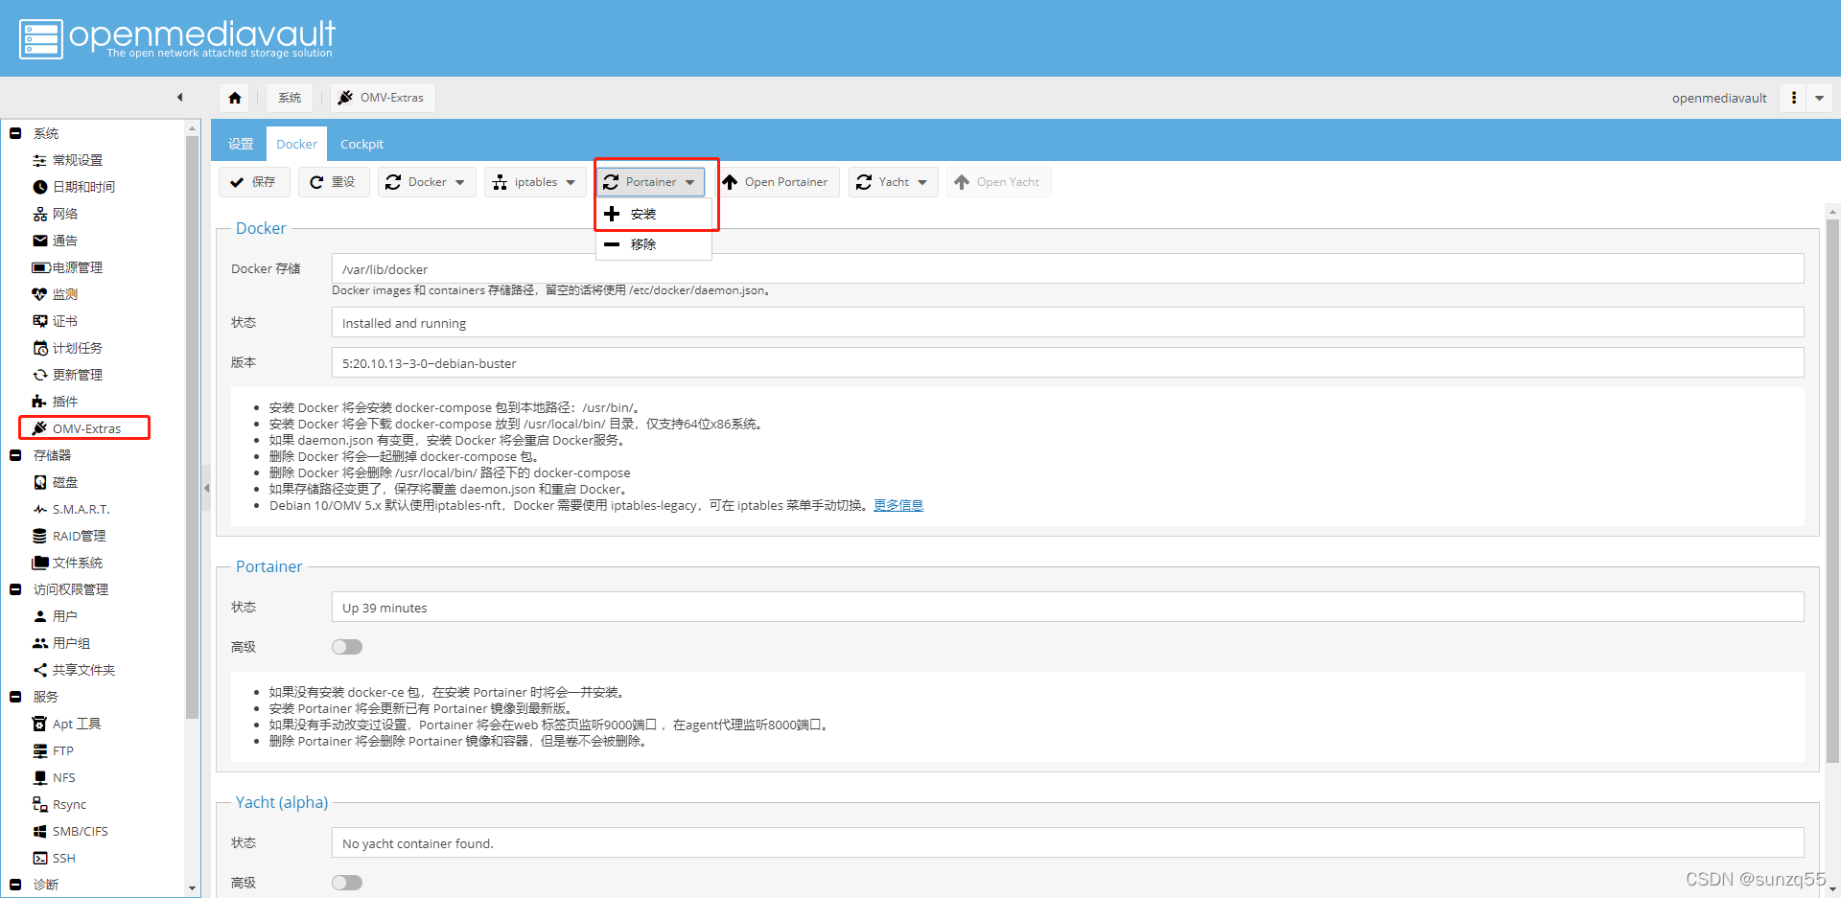
Task: Toggle Yacht 高级 advanced switch
Action: tap(347, 883)
